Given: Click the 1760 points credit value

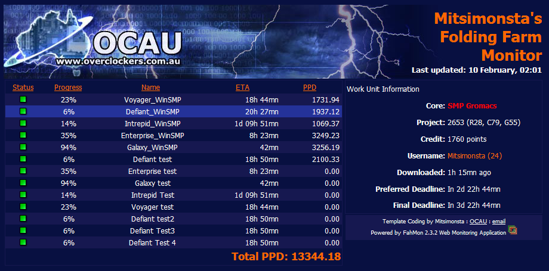Looking at the screenshot, I should click(467, 139).
